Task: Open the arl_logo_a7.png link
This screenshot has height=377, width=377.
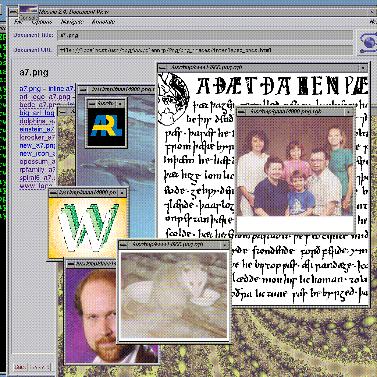Action: tap(45, 97)
